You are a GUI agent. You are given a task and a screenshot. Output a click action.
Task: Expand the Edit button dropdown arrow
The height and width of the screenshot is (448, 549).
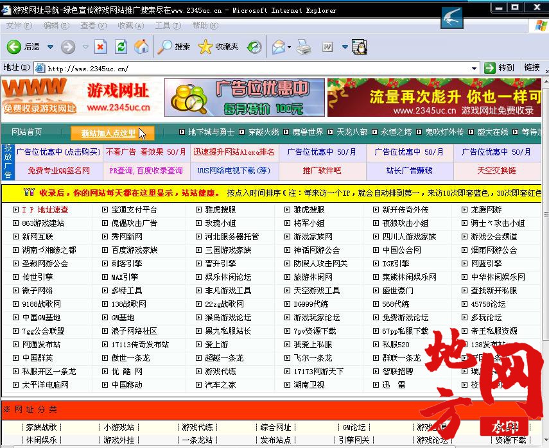pyautogui.click(x=345, y=47)
